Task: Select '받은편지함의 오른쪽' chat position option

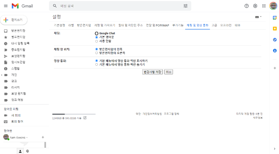Action: point(97,53)
